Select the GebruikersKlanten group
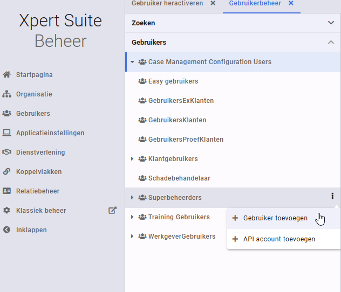 [x=177, y=120]
